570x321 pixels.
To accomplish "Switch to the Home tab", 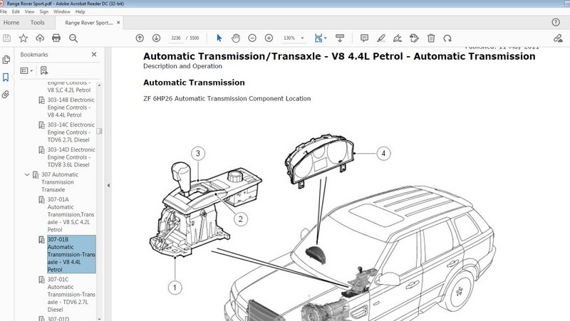I will 11,23.
